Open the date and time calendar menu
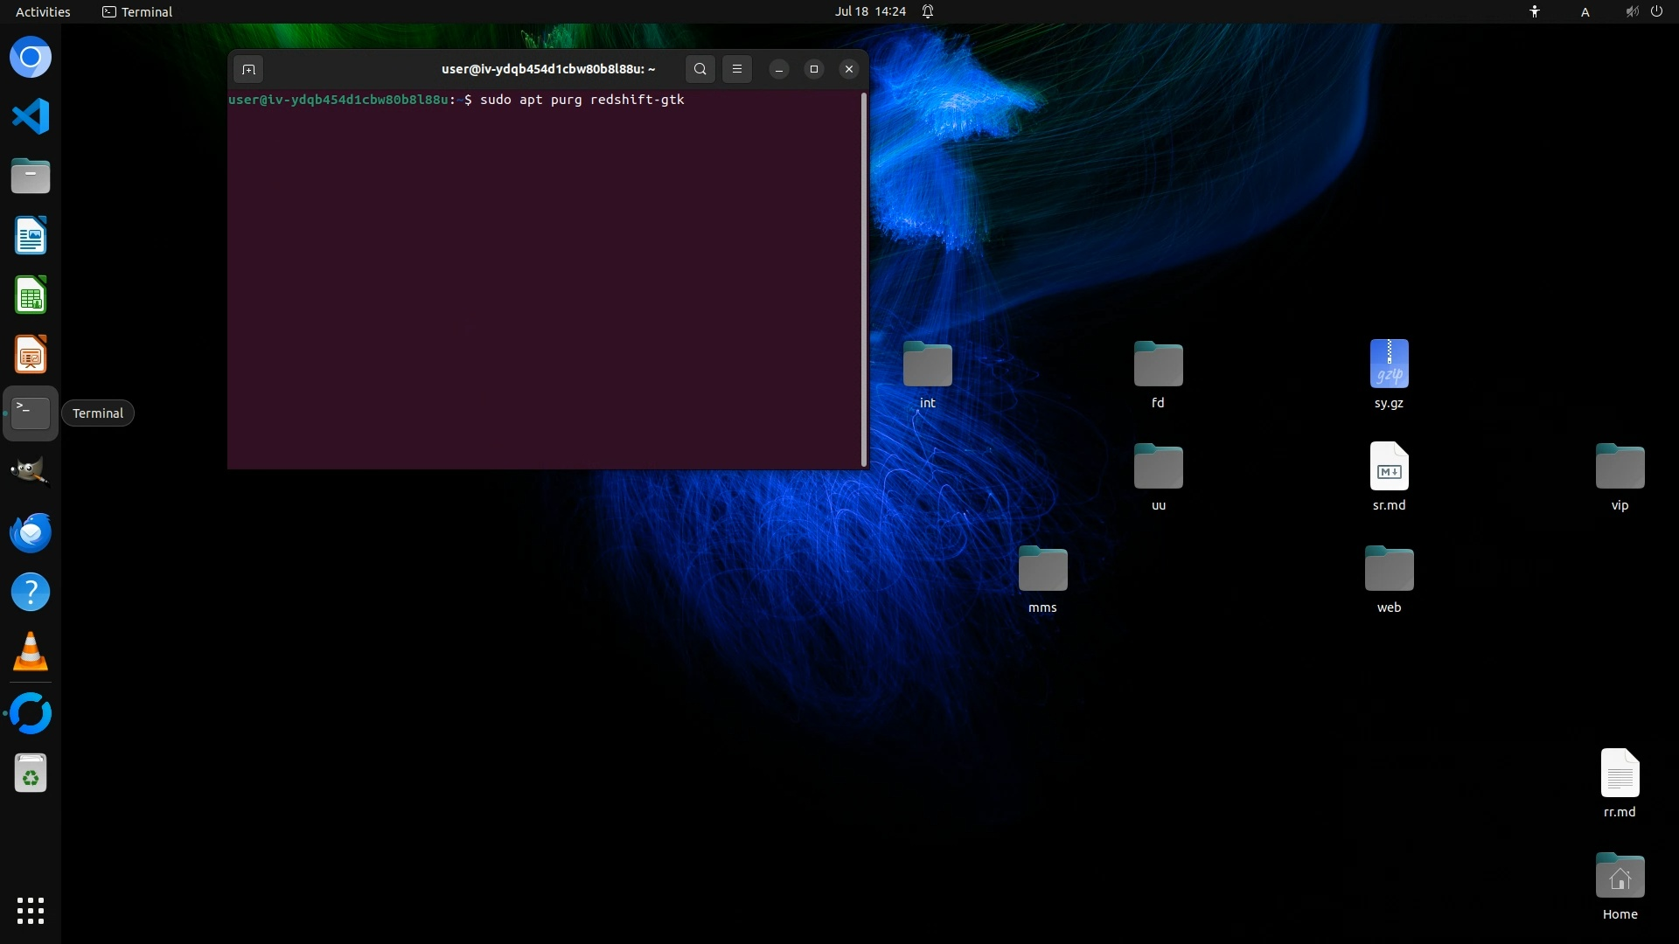This screenshot has width=1679, height=944. pyautogui.click(x=870, y=11)
